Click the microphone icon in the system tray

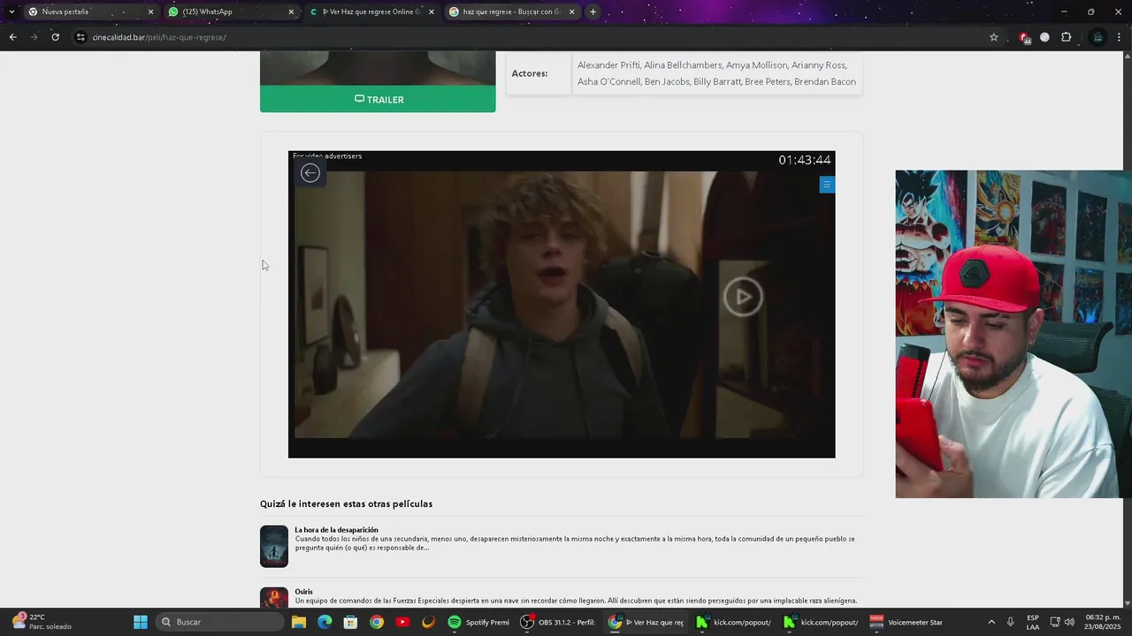(1010, 622)
